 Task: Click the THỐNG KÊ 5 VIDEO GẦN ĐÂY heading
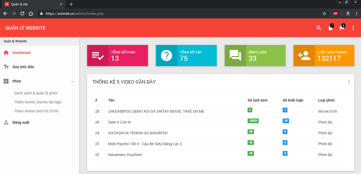pos(124,82)
